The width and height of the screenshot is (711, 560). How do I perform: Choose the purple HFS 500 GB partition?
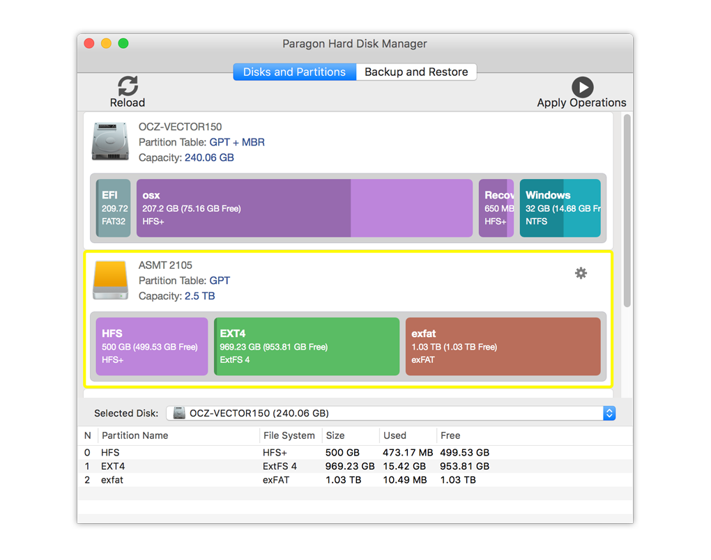(152, 347)
